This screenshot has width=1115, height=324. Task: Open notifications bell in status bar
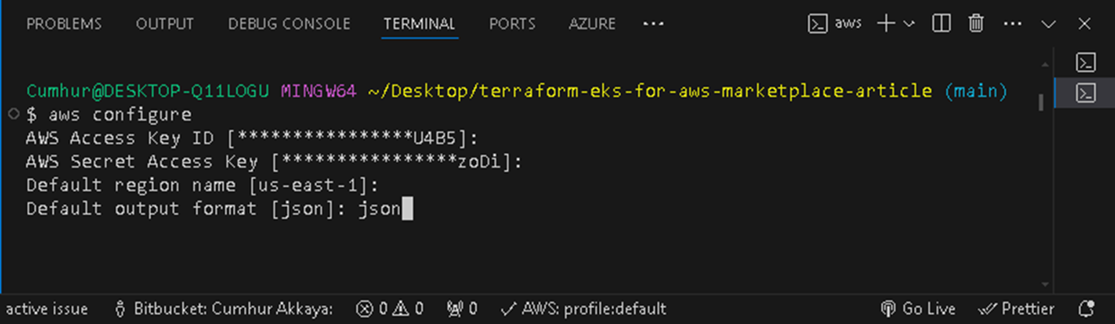(1086, 309)
